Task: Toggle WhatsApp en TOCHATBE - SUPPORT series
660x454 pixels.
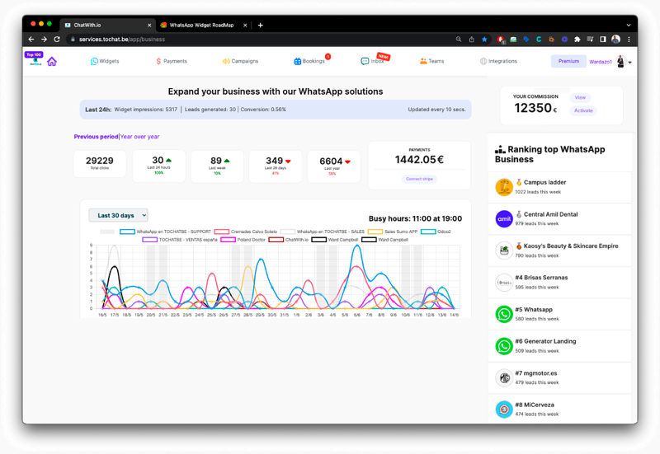Action: 127,232
